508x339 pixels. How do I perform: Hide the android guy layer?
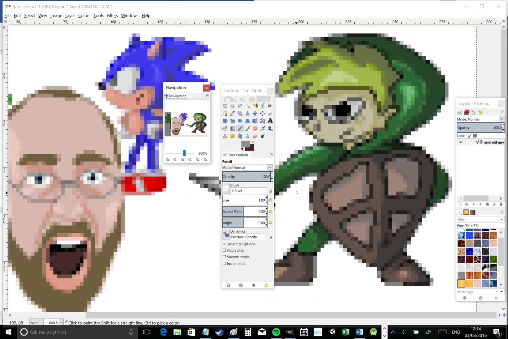tap(461, 142)
